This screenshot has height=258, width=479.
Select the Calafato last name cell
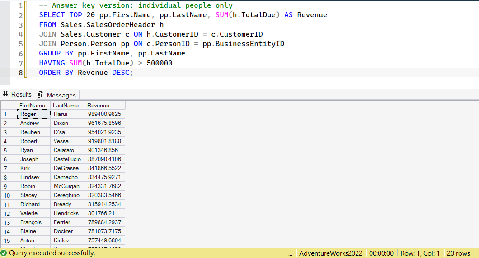tap(67, 150)
